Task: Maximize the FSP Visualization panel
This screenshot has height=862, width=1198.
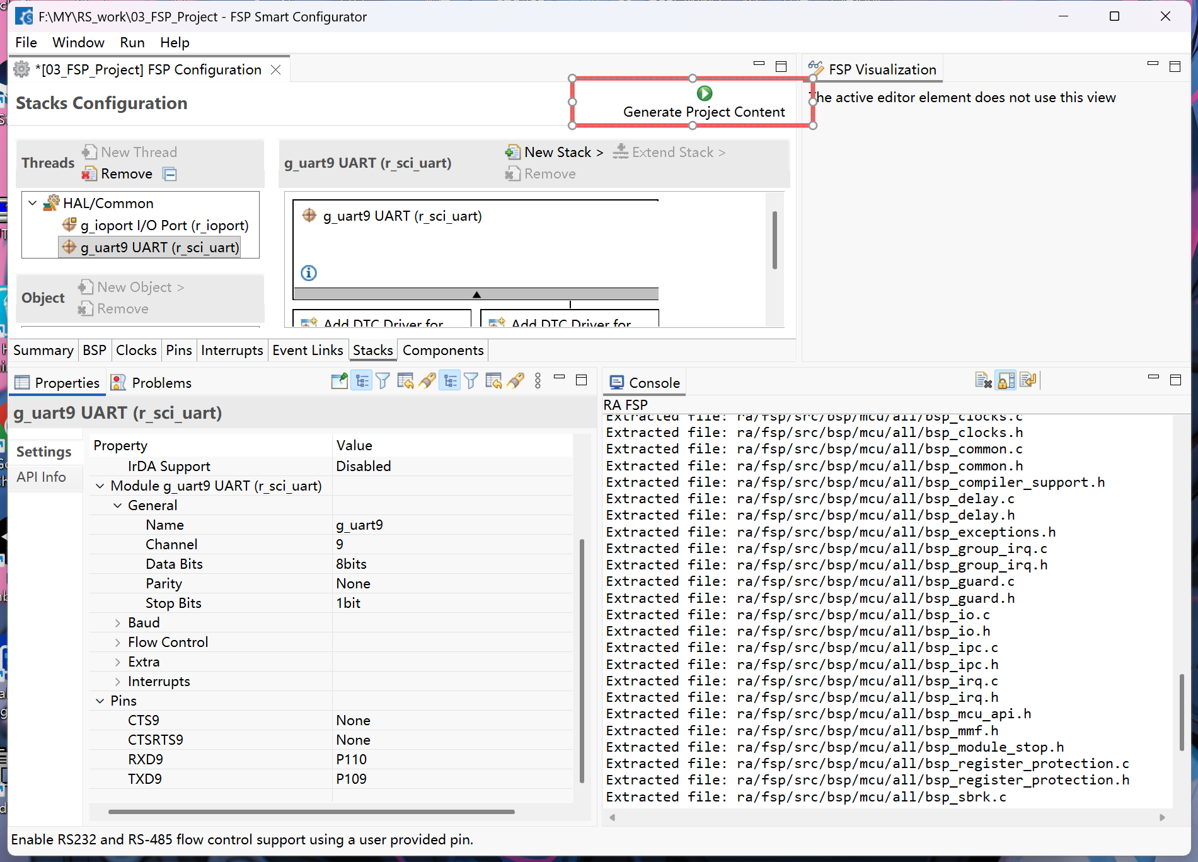Action: [x=1175, y=66]
